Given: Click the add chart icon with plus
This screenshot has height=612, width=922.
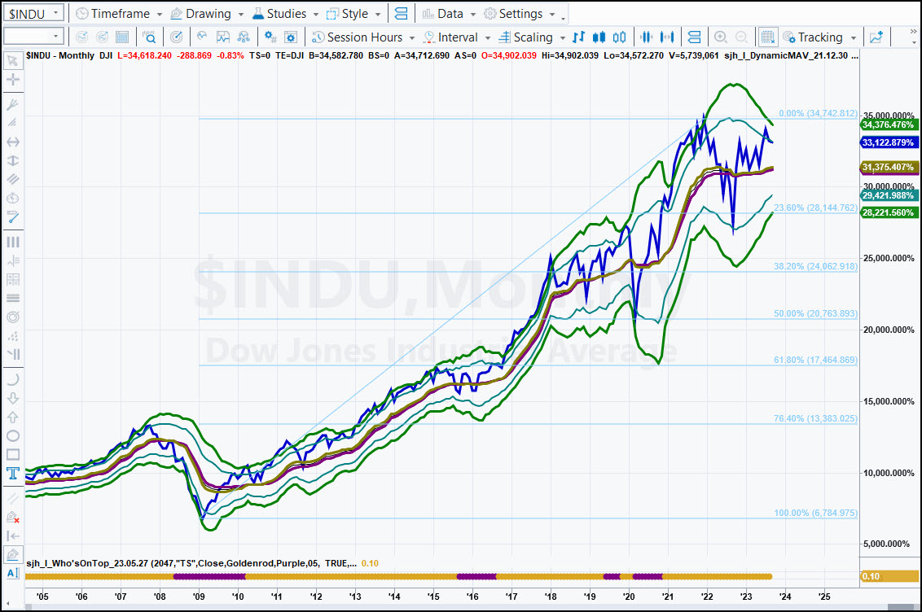Looking at the screenshot, I should click(876, 37).
